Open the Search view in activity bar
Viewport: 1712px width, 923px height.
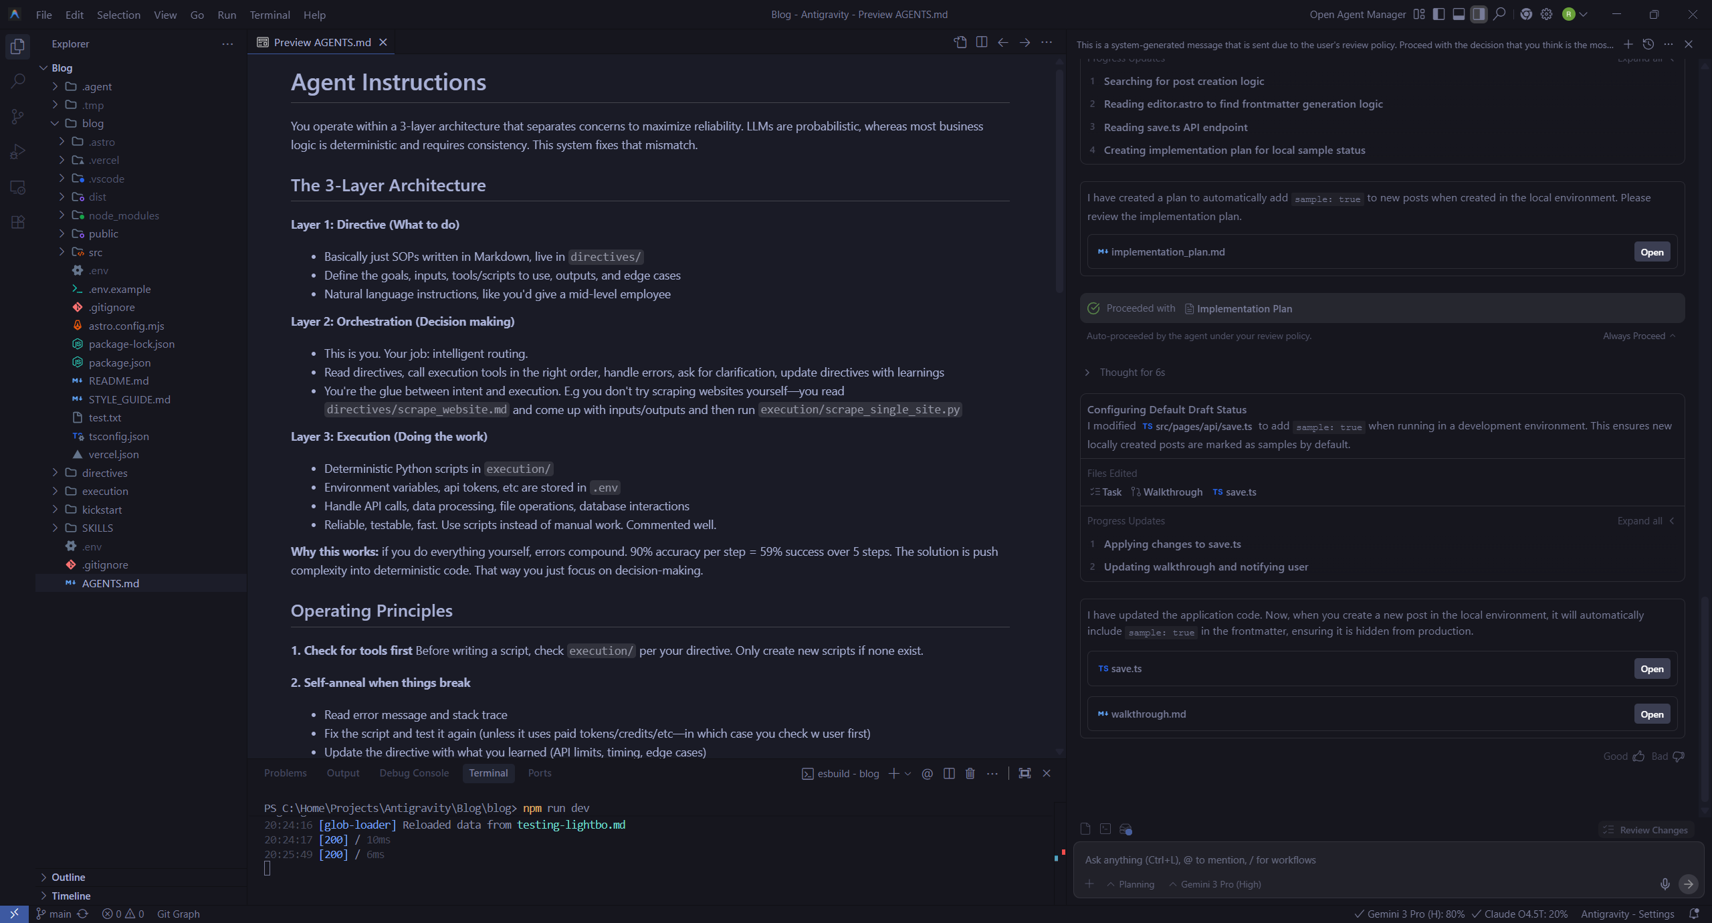[x=18, y=82]
